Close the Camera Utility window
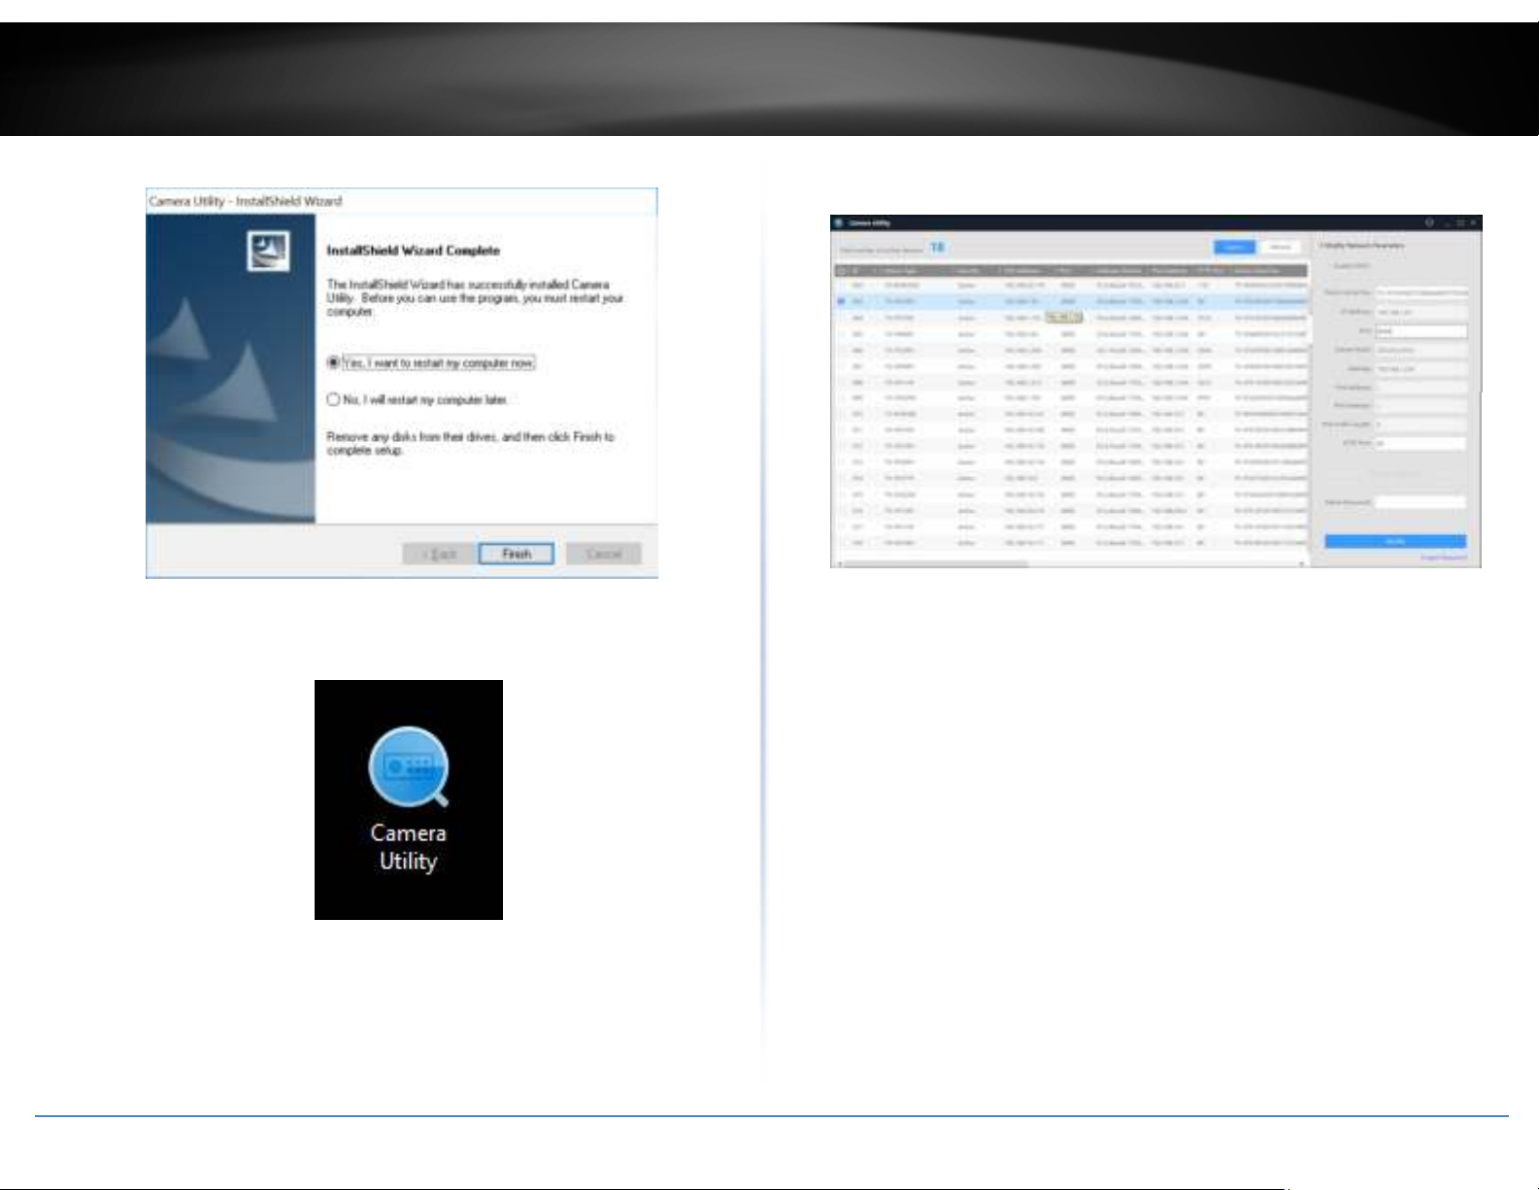 (x=1473, y=222)
